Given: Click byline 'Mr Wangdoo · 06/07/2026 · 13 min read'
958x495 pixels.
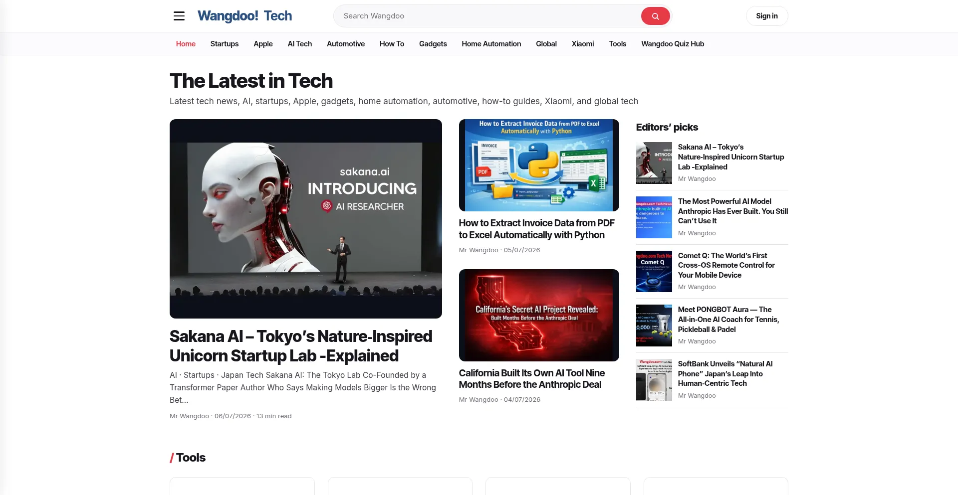Looking at the screenshot, I should click(x=231, y=416).
